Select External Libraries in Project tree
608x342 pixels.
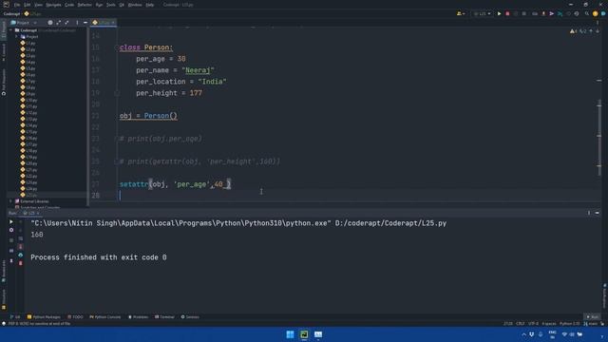point(31,201)
